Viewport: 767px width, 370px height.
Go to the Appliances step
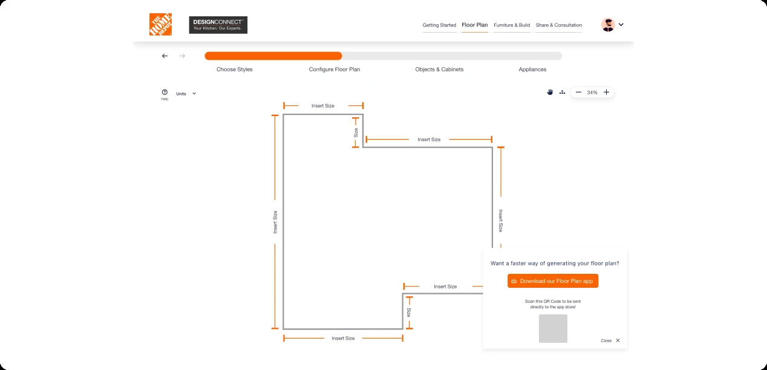[532, 70]
